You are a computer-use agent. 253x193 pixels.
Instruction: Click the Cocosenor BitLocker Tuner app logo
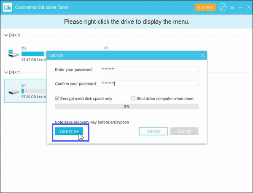(x=8, y=7)
